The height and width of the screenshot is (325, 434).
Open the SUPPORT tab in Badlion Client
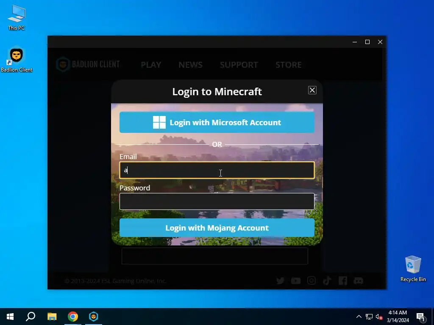(239, 65)
